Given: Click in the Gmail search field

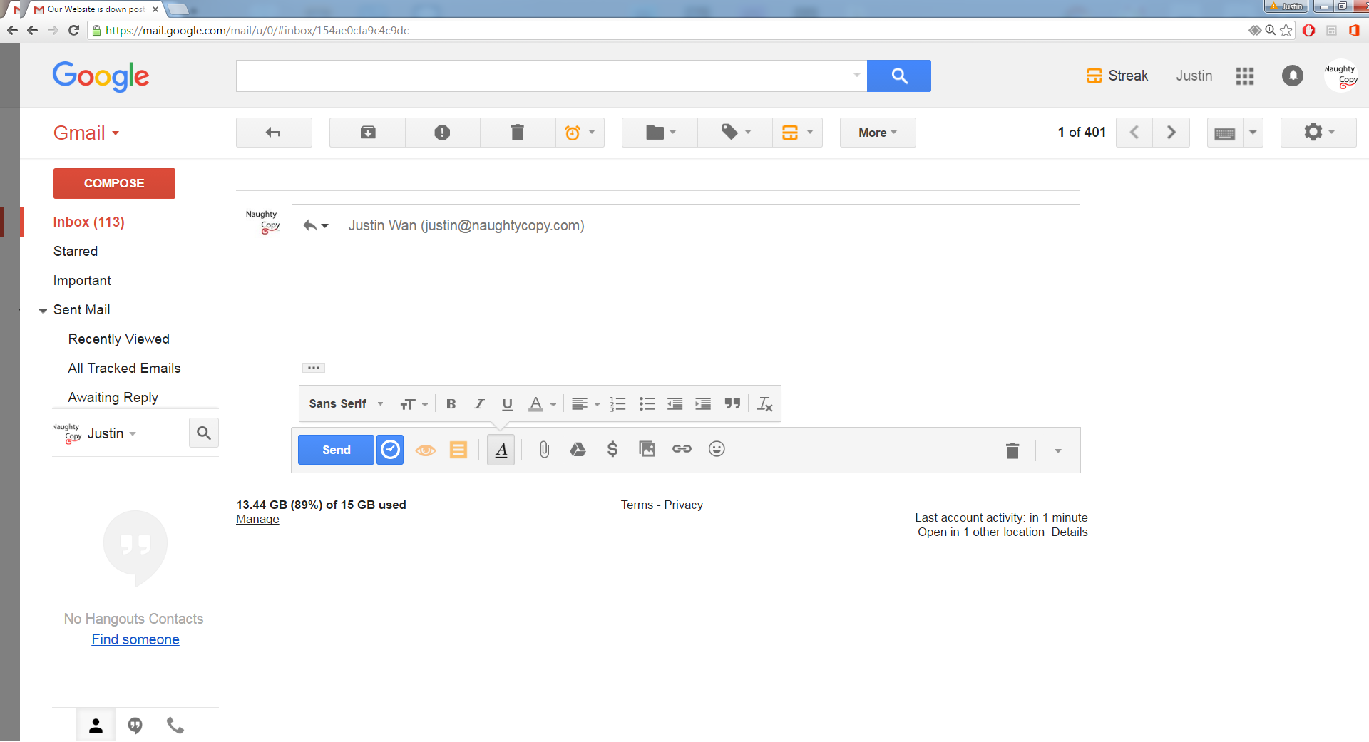Looking at the screenshot, I should point(542,76).
